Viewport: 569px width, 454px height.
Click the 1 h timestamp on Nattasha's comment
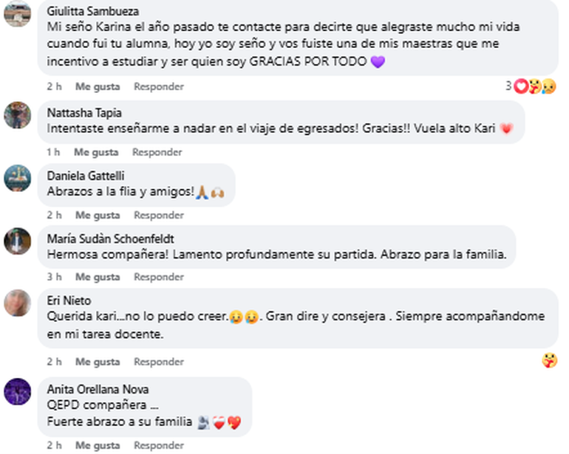(52, 153)
